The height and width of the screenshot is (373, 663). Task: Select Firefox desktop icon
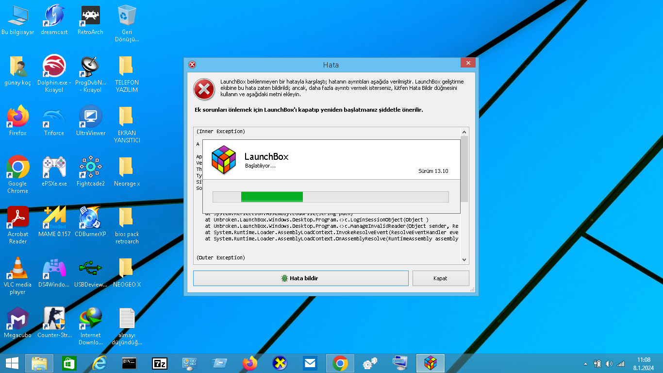coord(18,120)
